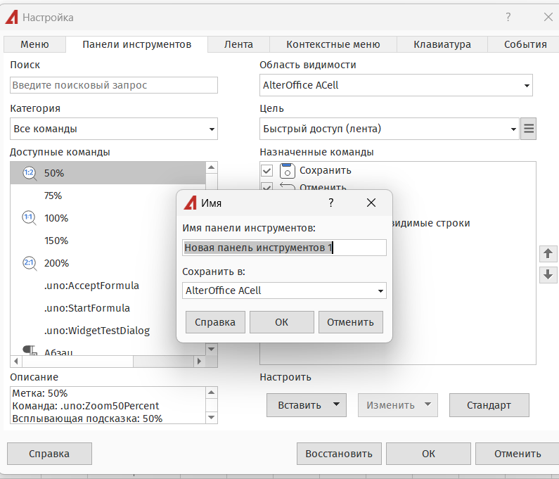Expand the Вставить button arrow
The width and height of the screenshot is (559, 479).
tap(336, 405)
